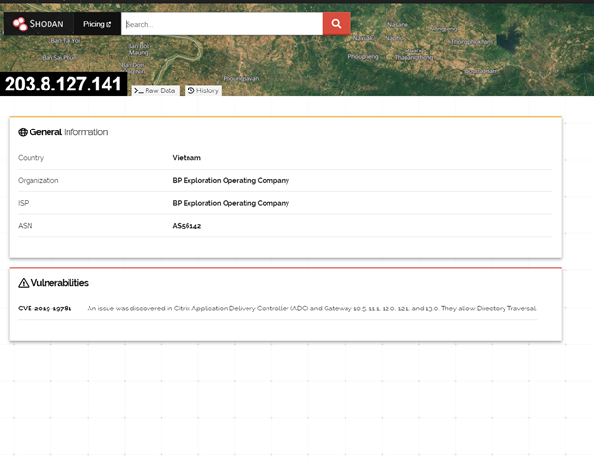Click the country value Vietnam

click(x=187, y=158)
